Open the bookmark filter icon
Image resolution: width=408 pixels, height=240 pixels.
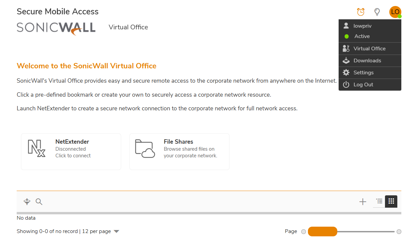[27, 201]
